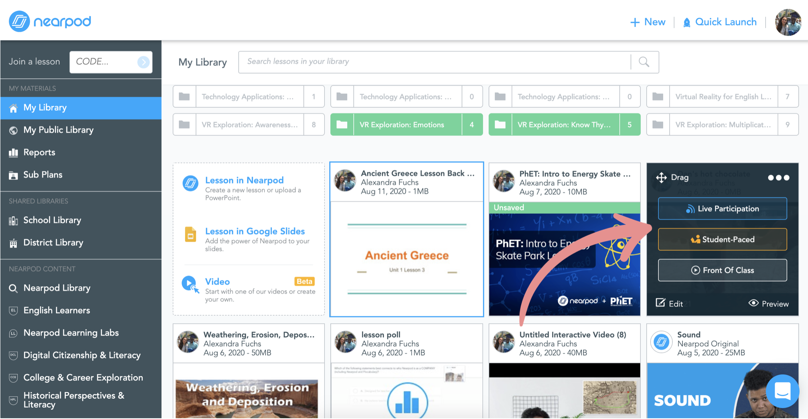Open School Library in the sidebar
The image size is (808, 419).
[52, 220]
